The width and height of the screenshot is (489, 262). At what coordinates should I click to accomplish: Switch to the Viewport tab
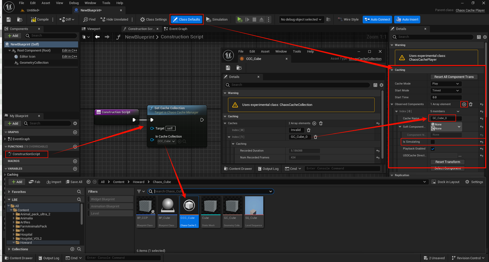pos(91,29)
